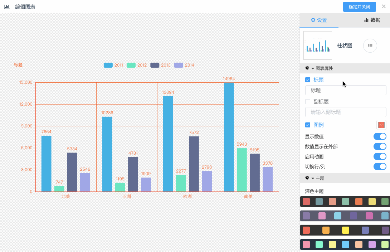The height and width of the screenshot is (252, 390).
Task: Uncheck the 标题 checkbox
Action: (308, 80)
